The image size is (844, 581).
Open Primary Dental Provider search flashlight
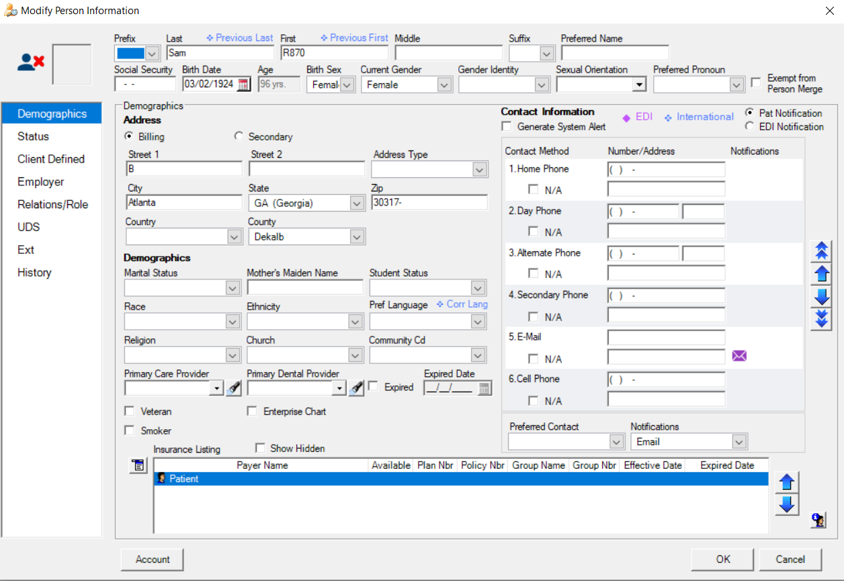356,388
